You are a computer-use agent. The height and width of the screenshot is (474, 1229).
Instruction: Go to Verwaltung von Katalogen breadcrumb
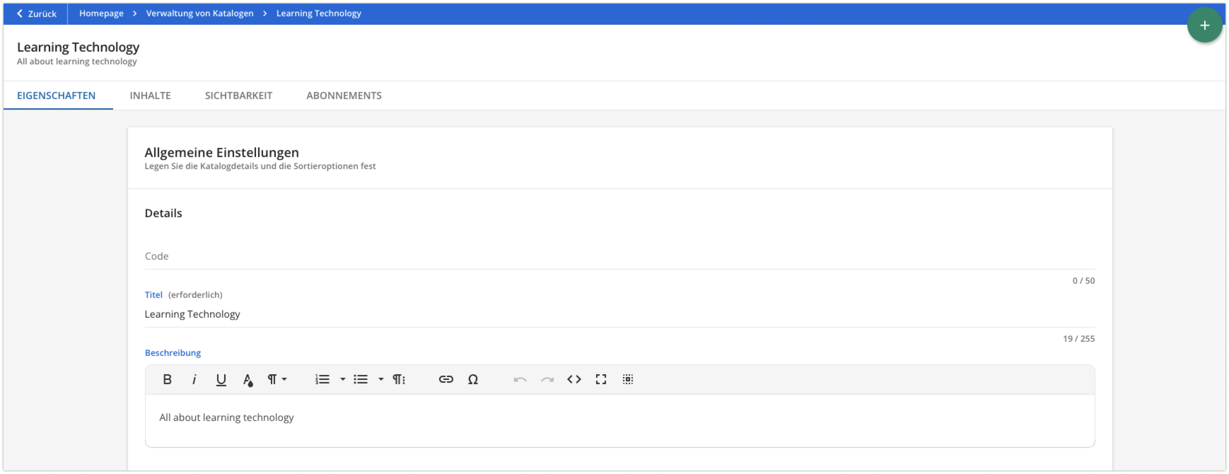(x=199, y=13)
